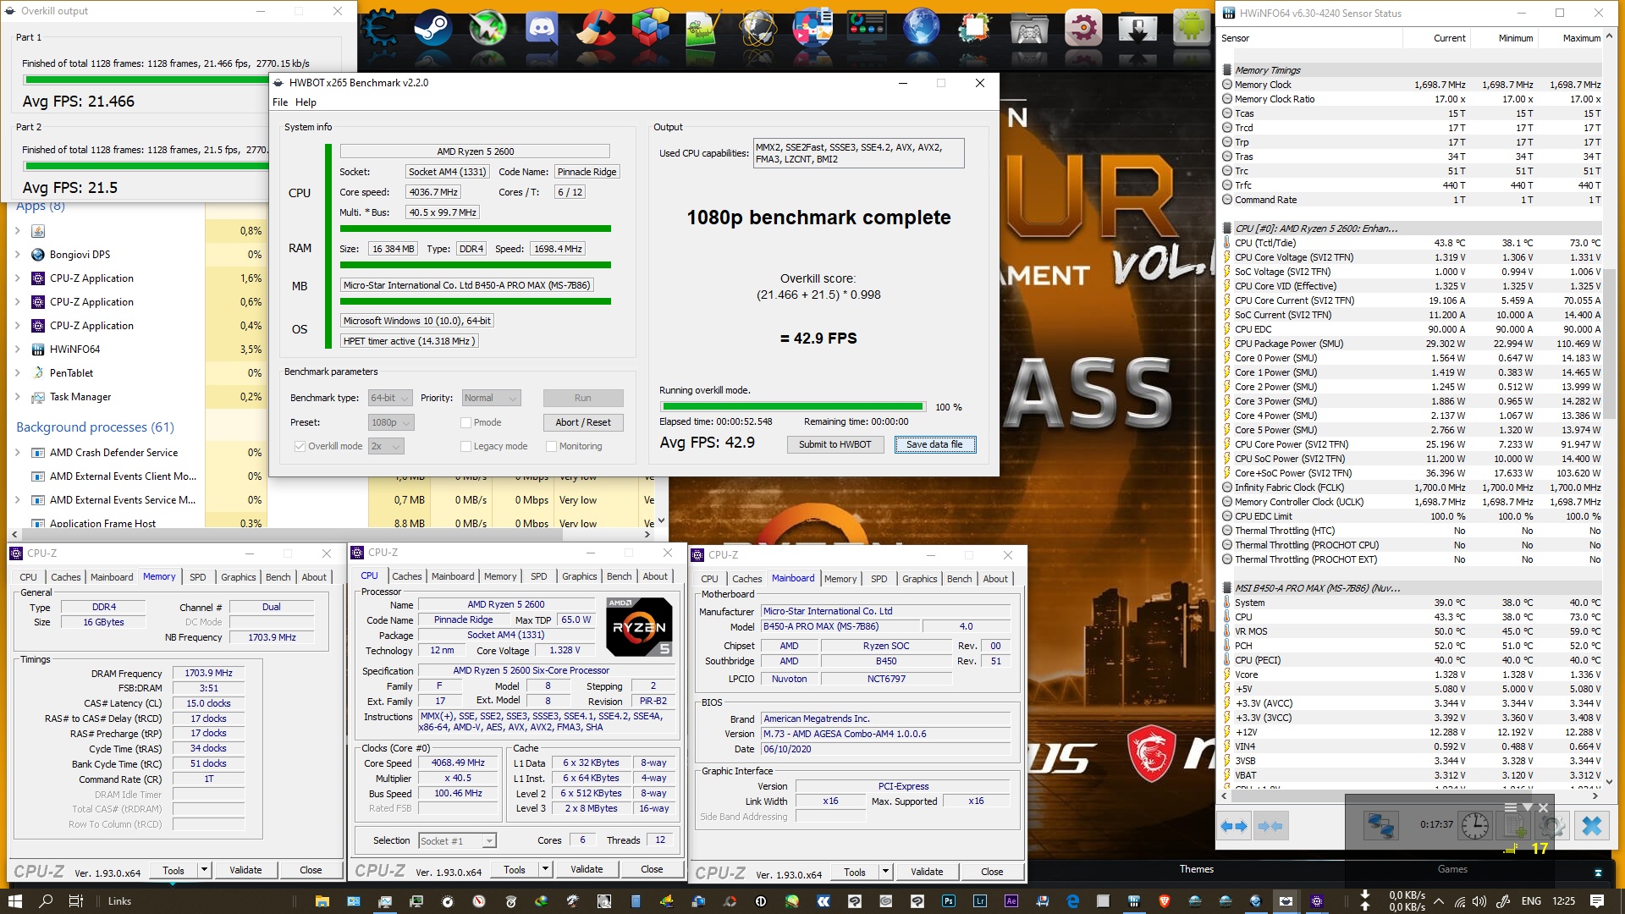
Task: Open the Benchmark type 64-bit dropdown
Action: click(x=390, y=398)
